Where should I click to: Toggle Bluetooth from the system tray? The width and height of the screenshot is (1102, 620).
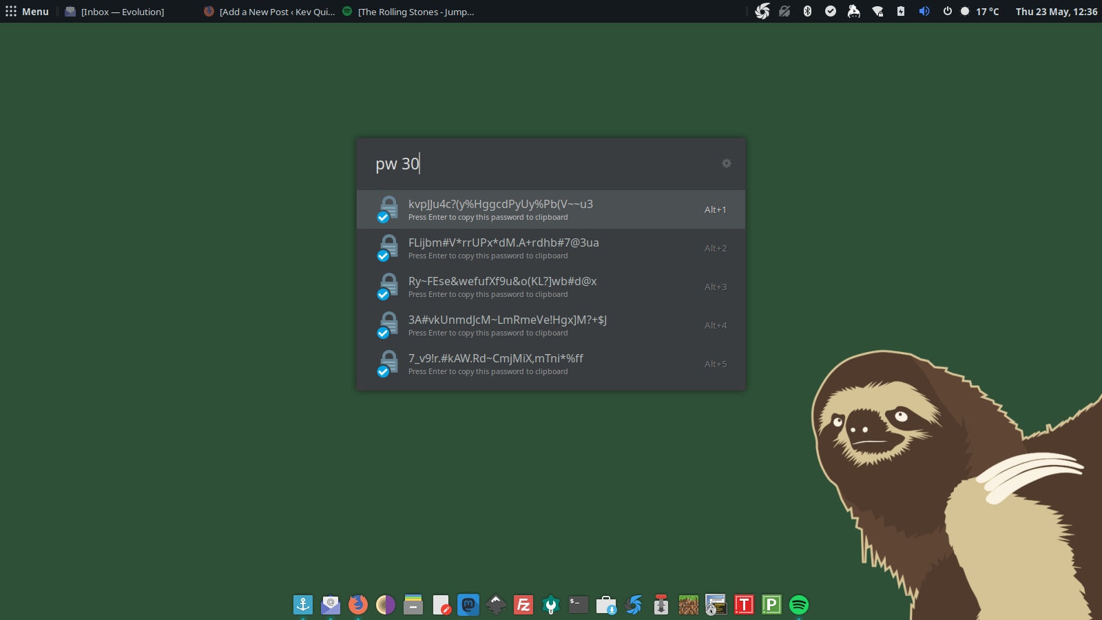(x=807, y=11)
